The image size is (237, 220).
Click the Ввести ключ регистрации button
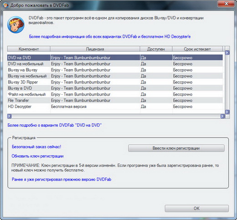click(x=176, y=148)
